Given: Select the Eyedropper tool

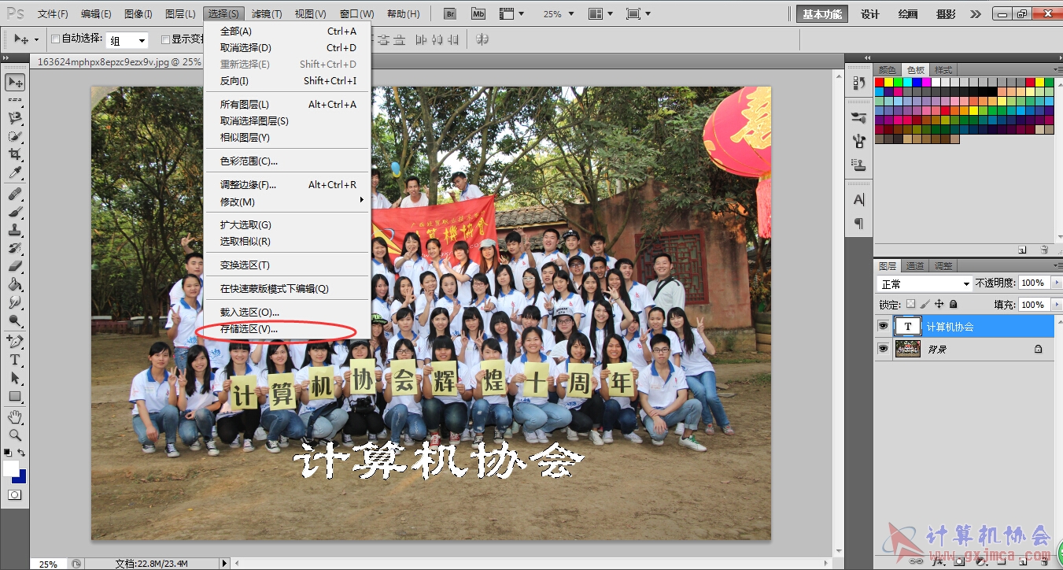Looking at the screenshot, I should coord(15,172).
